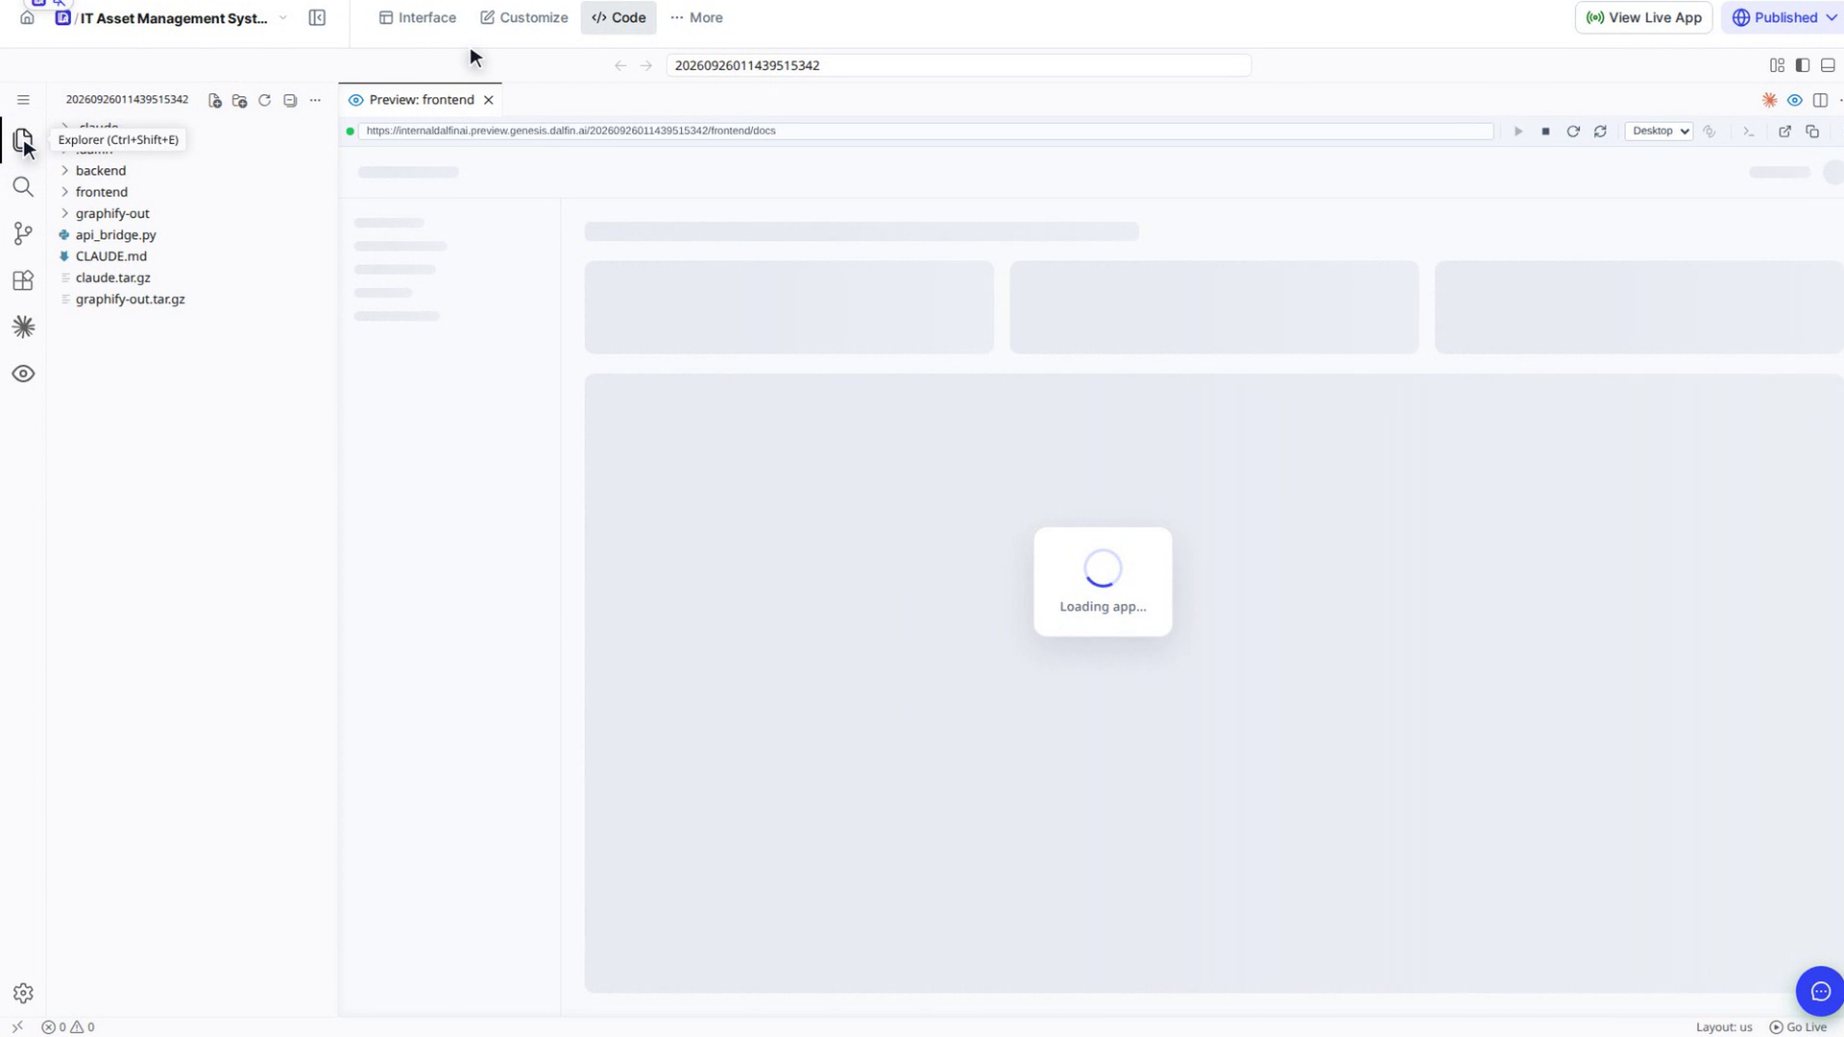Open the Explorer panel in the activity bar
The height and width of the screenshot is (1037, 1844).
[23, 141]
